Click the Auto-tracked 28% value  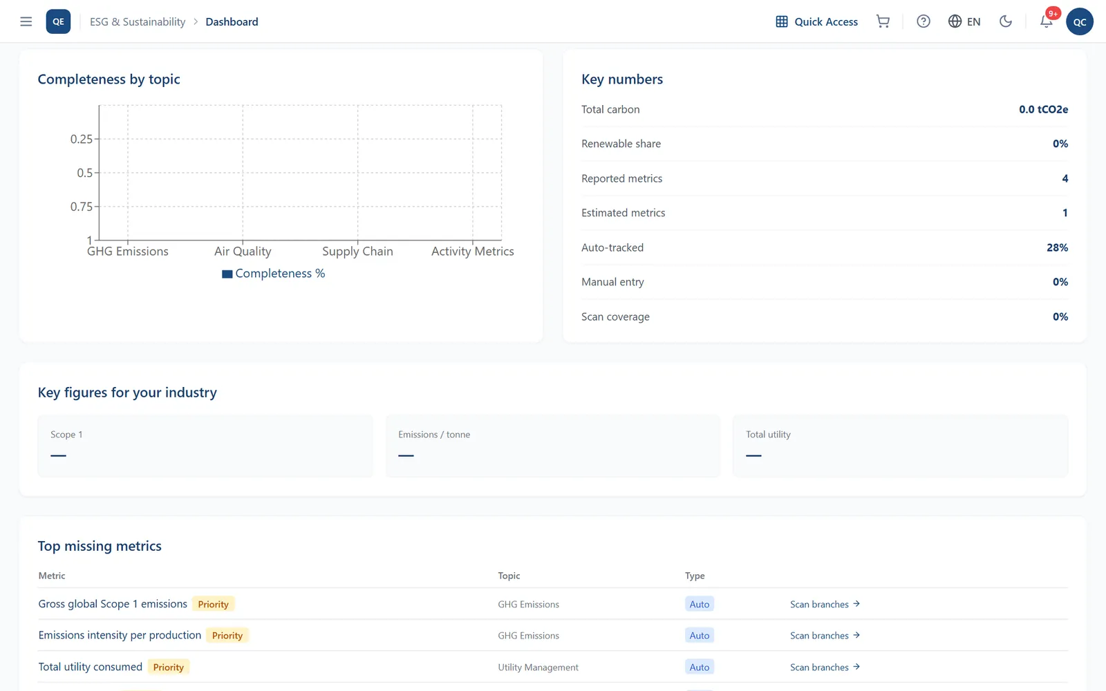[x=1057, y=247]
